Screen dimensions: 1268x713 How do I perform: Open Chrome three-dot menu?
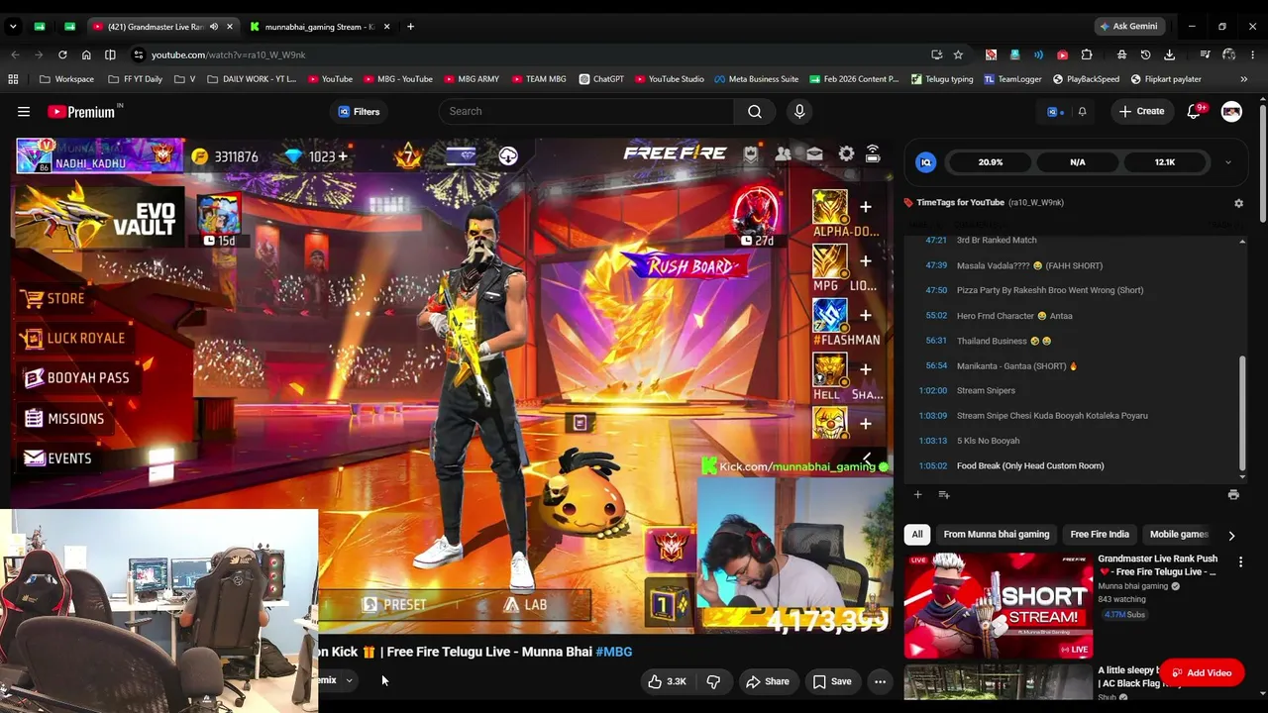click(x=1253, y=54)
